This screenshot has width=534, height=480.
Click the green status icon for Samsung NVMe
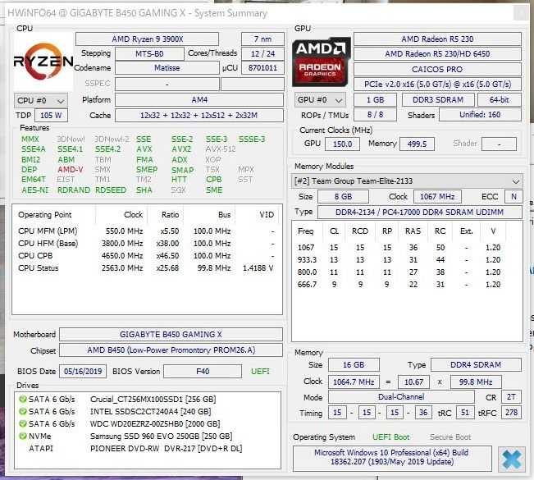tap(23, 436)
